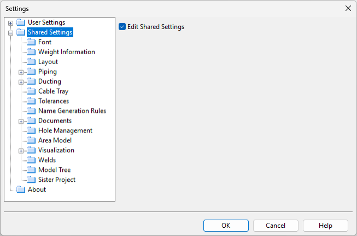Collapse the Shared Settings tree node
Image resolution: width=357 pixels, height=236 pixels.
coord(11,32)
